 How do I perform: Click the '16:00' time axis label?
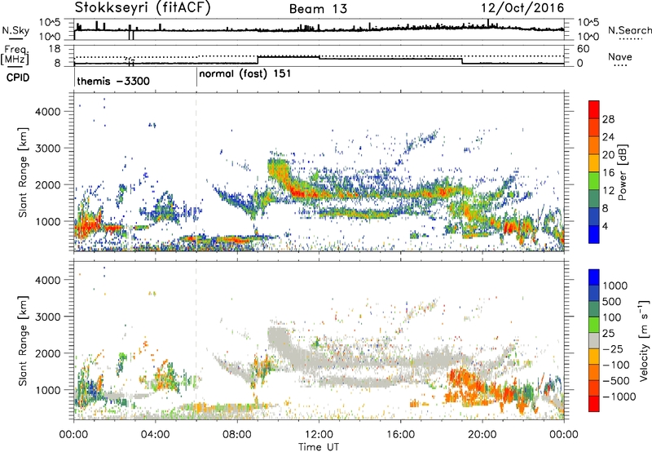pos(400,435)
